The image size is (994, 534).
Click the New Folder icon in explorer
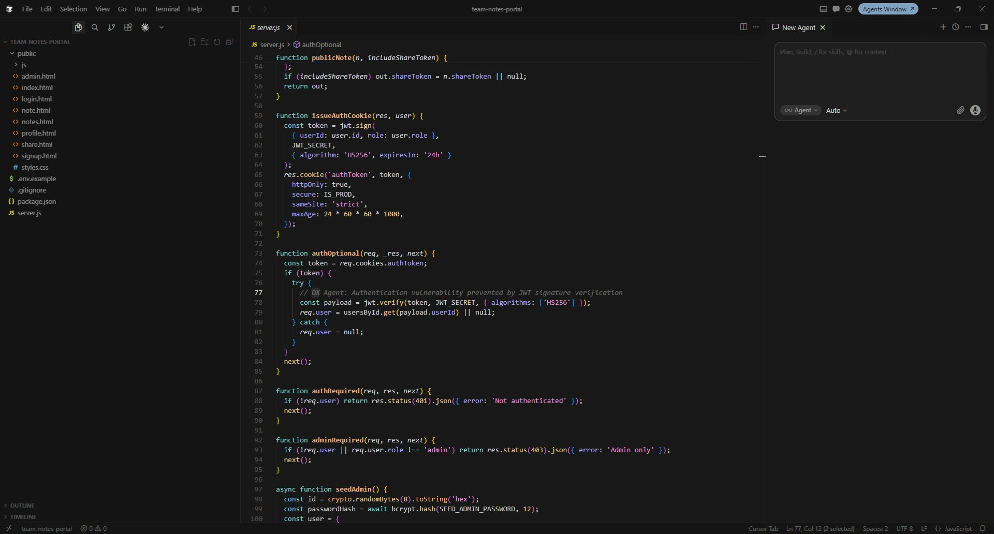tap(204, 42)
